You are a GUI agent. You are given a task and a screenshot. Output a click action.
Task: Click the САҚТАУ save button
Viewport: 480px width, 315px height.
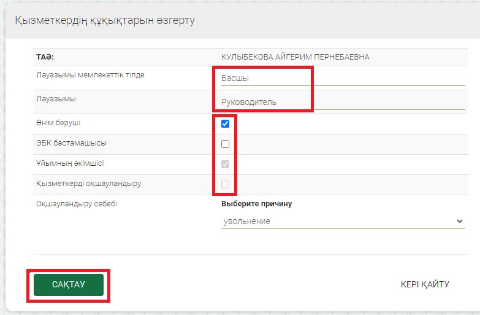pos(68,284)
